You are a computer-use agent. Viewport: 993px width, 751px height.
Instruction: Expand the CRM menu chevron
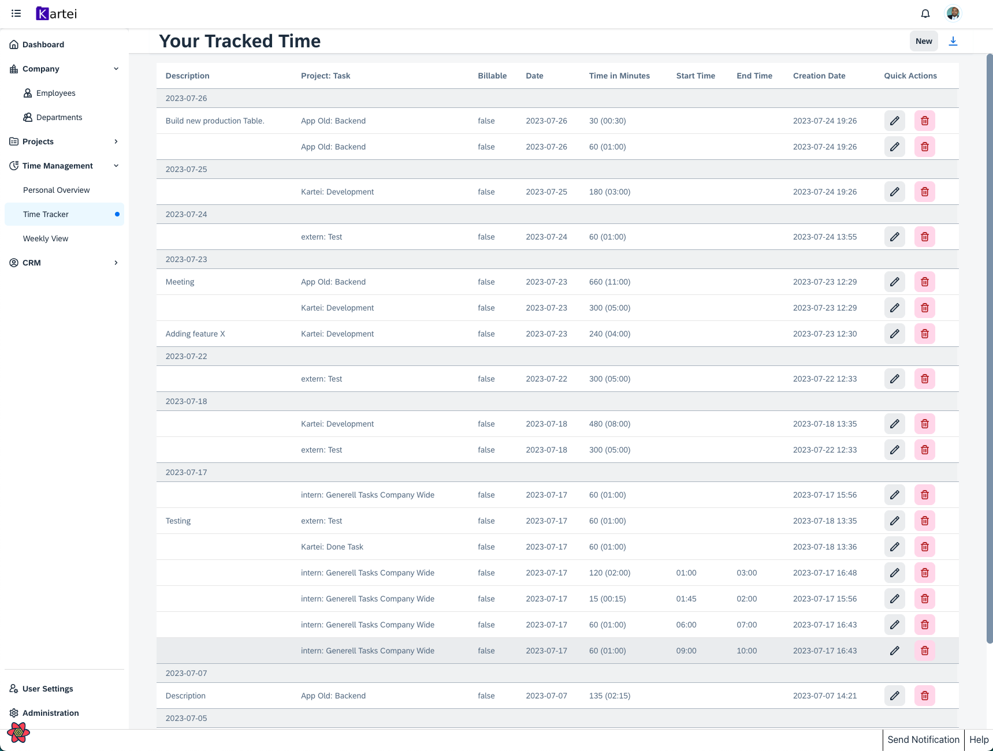click(x=116, y=263)
